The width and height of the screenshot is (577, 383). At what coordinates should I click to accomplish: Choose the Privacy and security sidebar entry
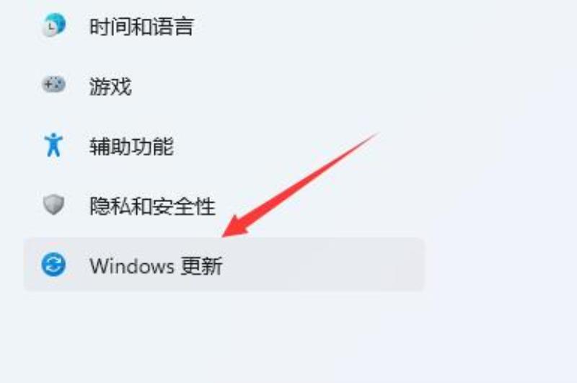pyautogui.click(x=224, y=206)
